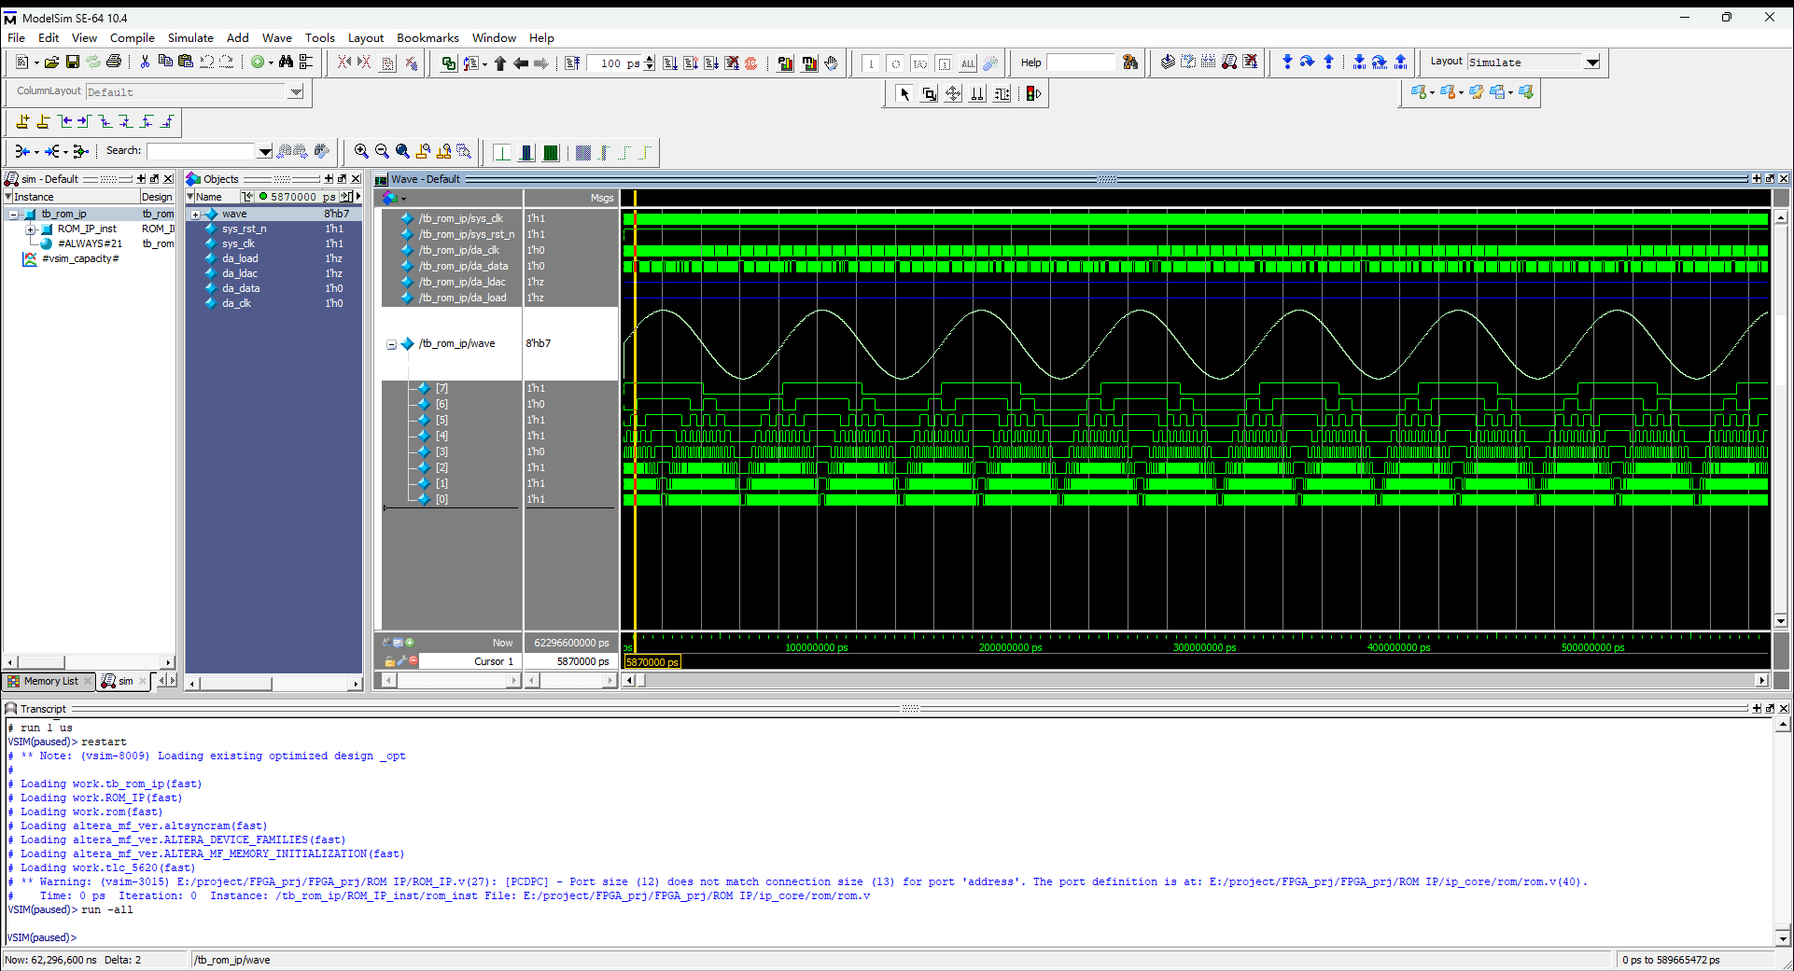Select the arrow Select Mode tool

904,93
